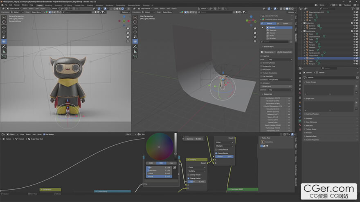The height and width of the screenshot is (202, 360).
Task: Expand the Helmet item in outliner
Action: point(305,58)
